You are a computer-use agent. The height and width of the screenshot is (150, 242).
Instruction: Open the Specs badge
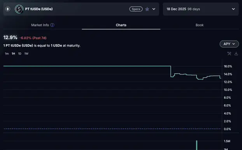pyautogui.click(x=136, y=9)
